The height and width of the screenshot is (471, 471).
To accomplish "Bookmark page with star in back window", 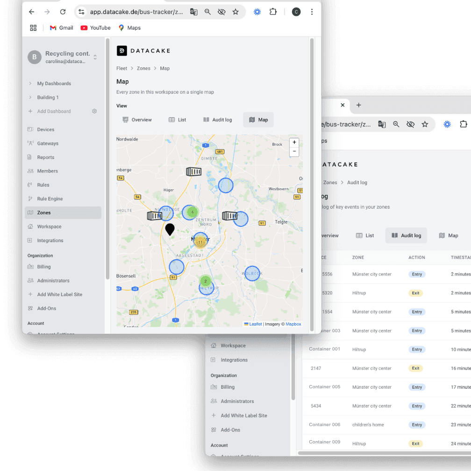I will point(425,124).
